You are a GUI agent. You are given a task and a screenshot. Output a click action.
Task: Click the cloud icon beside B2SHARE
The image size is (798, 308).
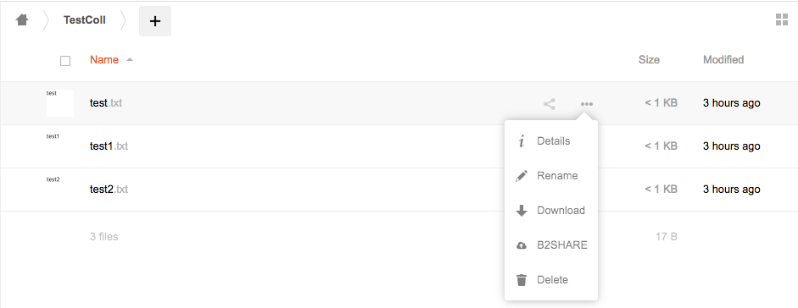coord(522,245)
